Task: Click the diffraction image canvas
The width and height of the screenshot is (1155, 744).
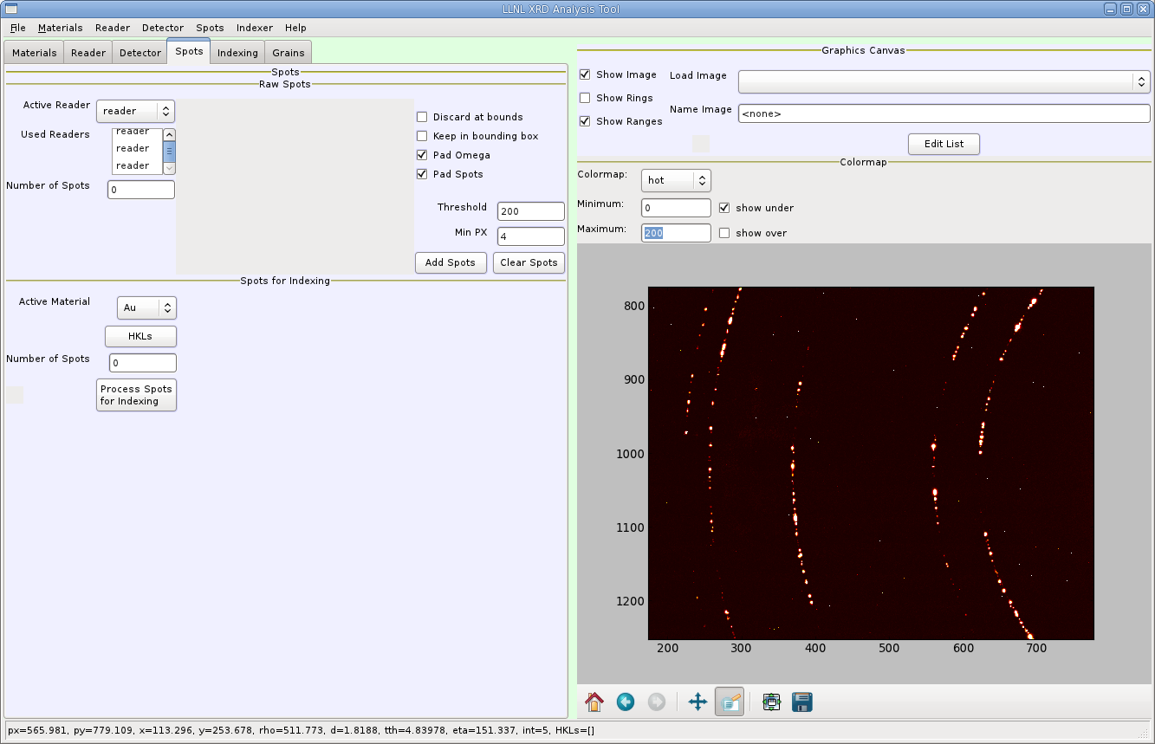Action: 871,463
